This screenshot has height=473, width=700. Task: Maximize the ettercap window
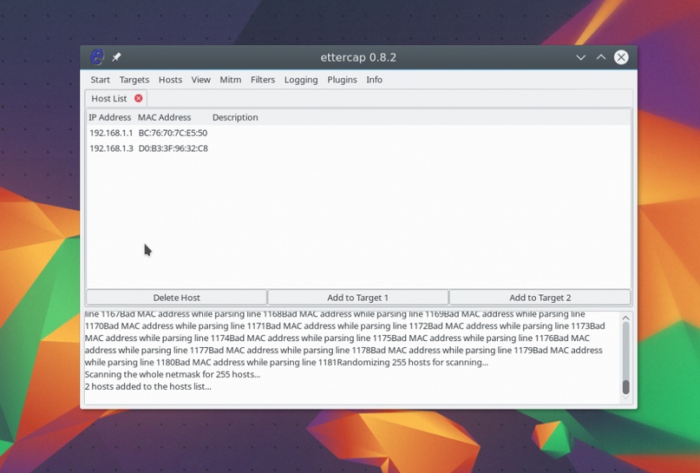pyautogui.click(x=600, y=57)
